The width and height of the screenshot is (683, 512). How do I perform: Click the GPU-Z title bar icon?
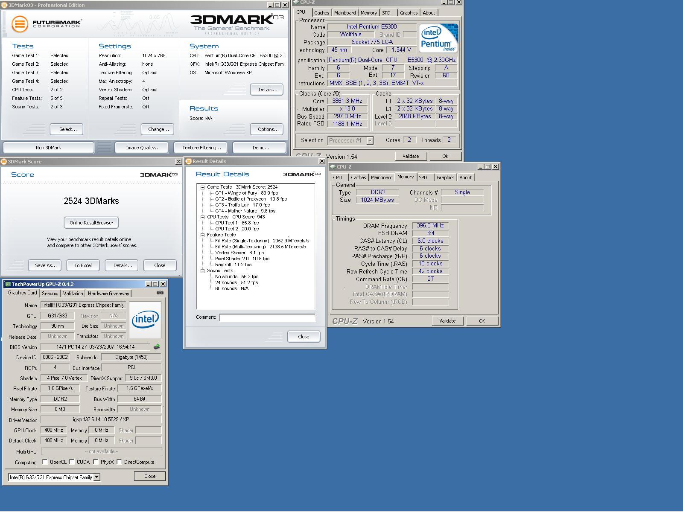(8, 284)
